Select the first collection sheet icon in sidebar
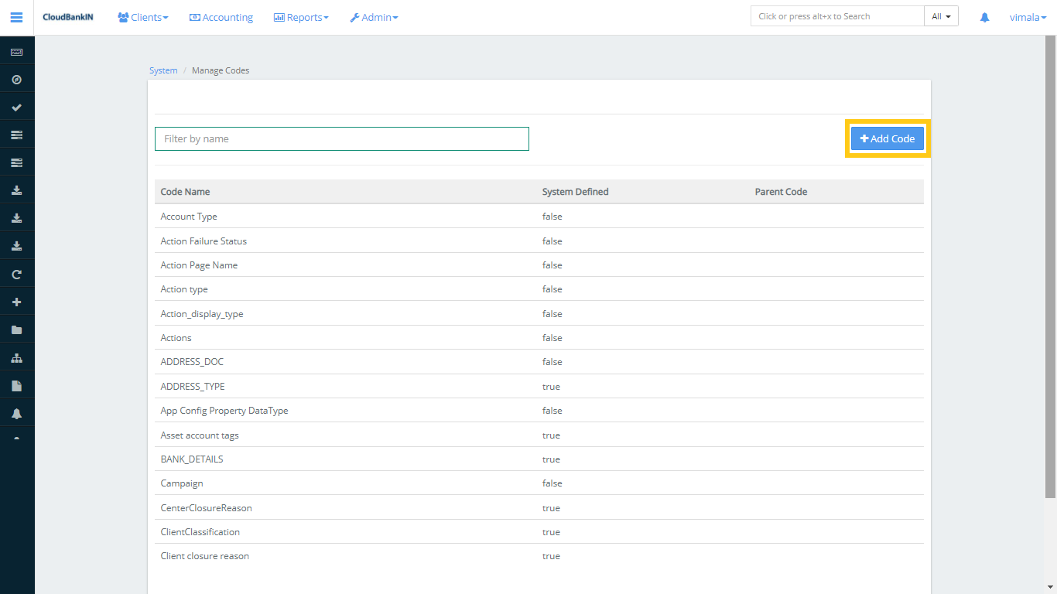The height and width of the screenshot is (594, 1057). [17, 134]
